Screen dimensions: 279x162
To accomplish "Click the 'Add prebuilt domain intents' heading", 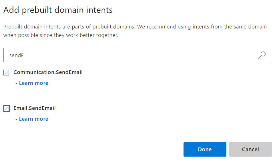I will tap(58, 10).
